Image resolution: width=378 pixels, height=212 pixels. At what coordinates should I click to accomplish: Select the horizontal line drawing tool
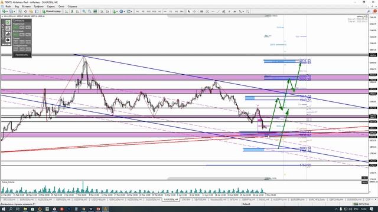(x=213, y=11)
